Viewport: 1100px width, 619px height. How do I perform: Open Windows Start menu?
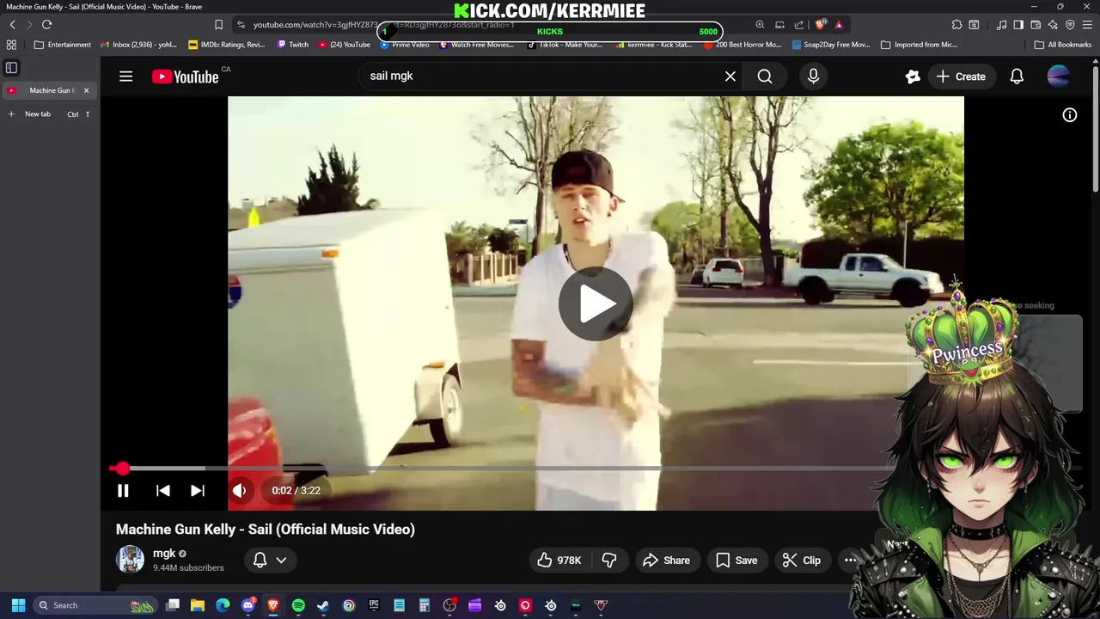tap(18, 605)
